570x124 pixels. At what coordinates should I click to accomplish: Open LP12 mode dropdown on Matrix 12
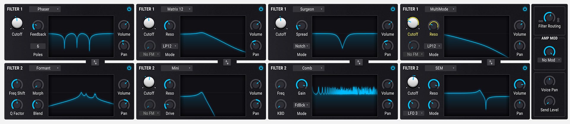[170, 46]
